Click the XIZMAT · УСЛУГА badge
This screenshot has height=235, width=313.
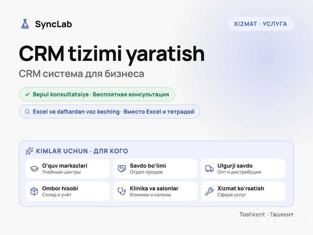pos(261,24)
